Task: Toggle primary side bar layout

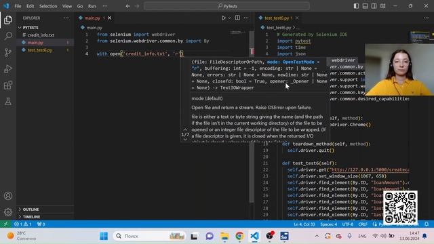Action: (356, 6)
